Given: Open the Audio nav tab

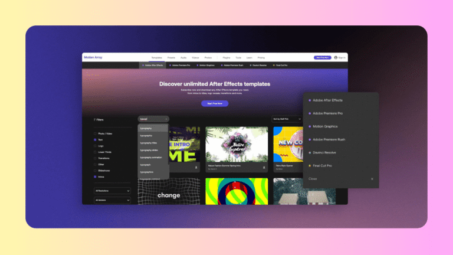Looking at the screenshot, I should coord(183,57).
